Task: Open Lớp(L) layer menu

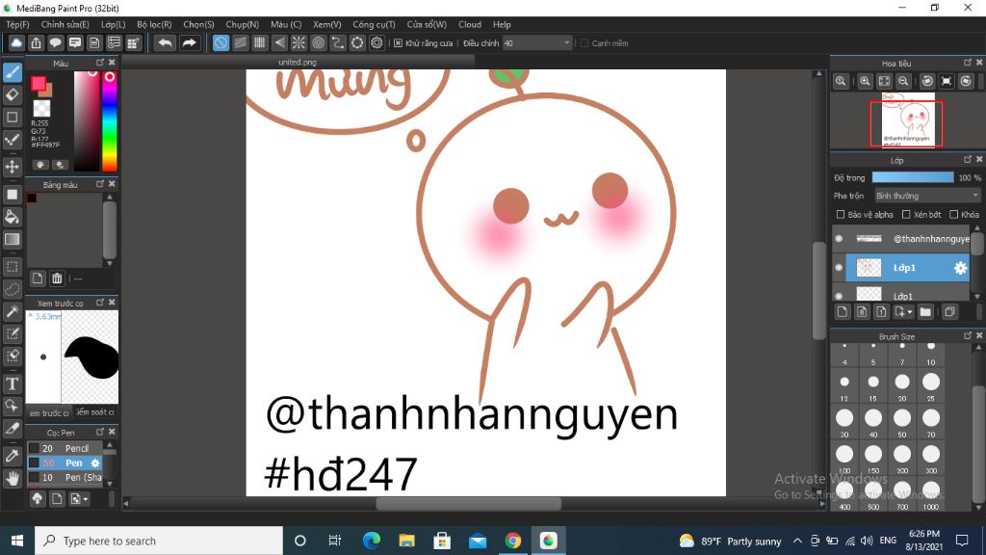Action: [114, 24]
